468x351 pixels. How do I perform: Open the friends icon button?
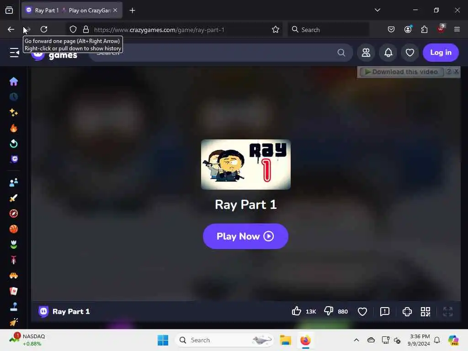click(366, 53)
